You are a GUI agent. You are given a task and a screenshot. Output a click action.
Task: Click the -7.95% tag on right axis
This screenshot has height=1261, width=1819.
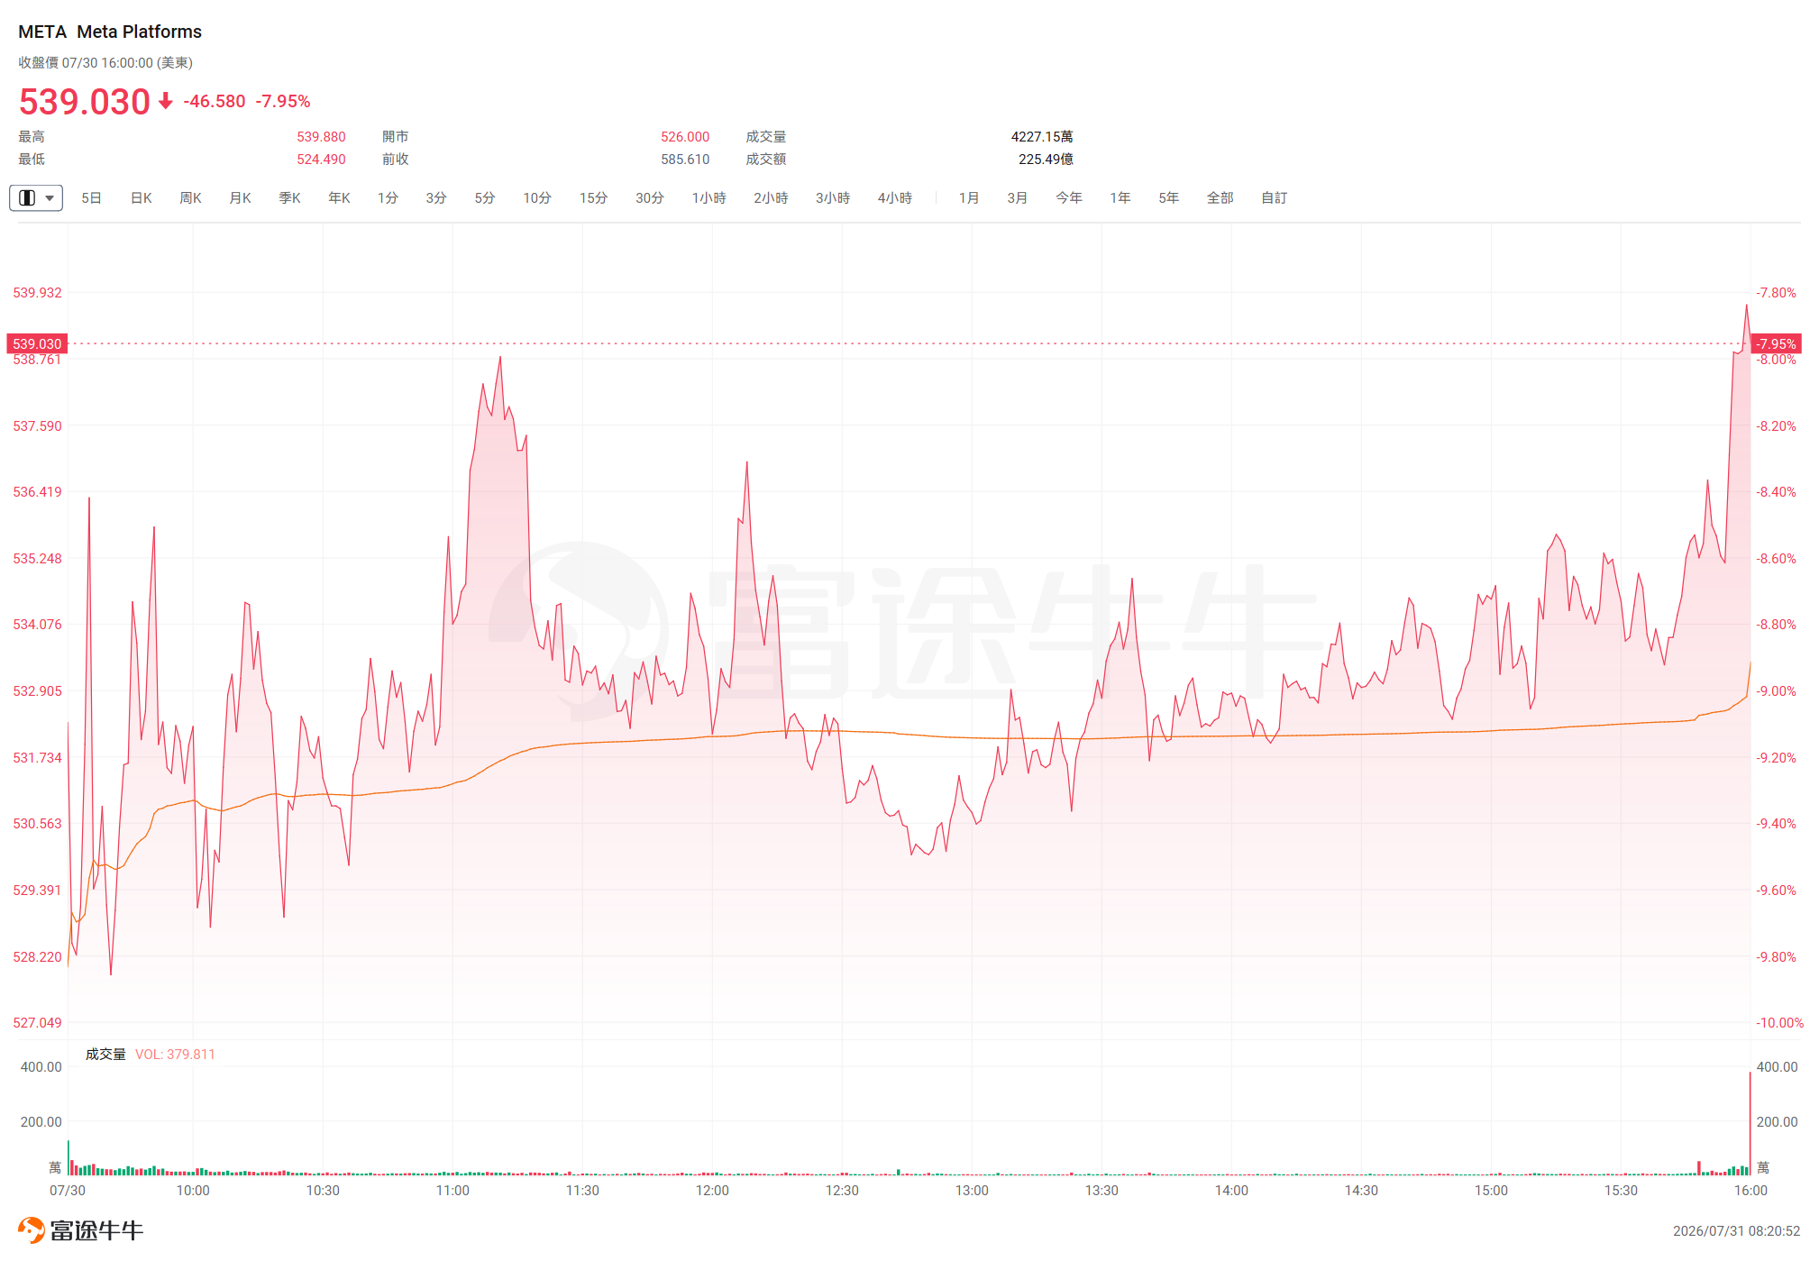pyautogui.click(x=1776, y=343)
